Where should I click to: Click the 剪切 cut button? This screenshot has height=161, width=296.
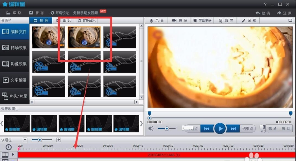click(286, 128)
